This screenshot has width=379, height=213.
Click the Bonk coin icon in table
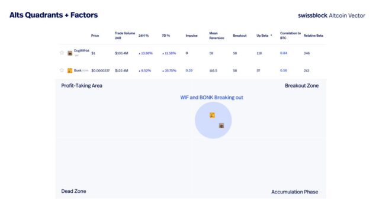tap(70, 70)
